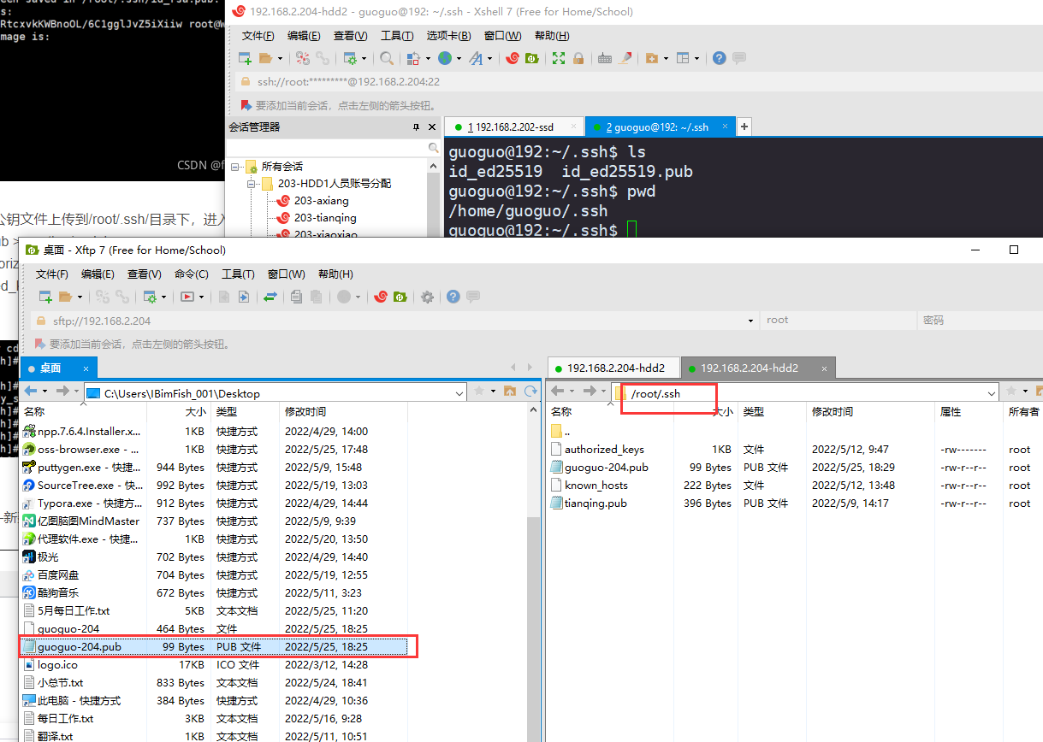Open local path C:\Users dropdown

tap(459, 392)
